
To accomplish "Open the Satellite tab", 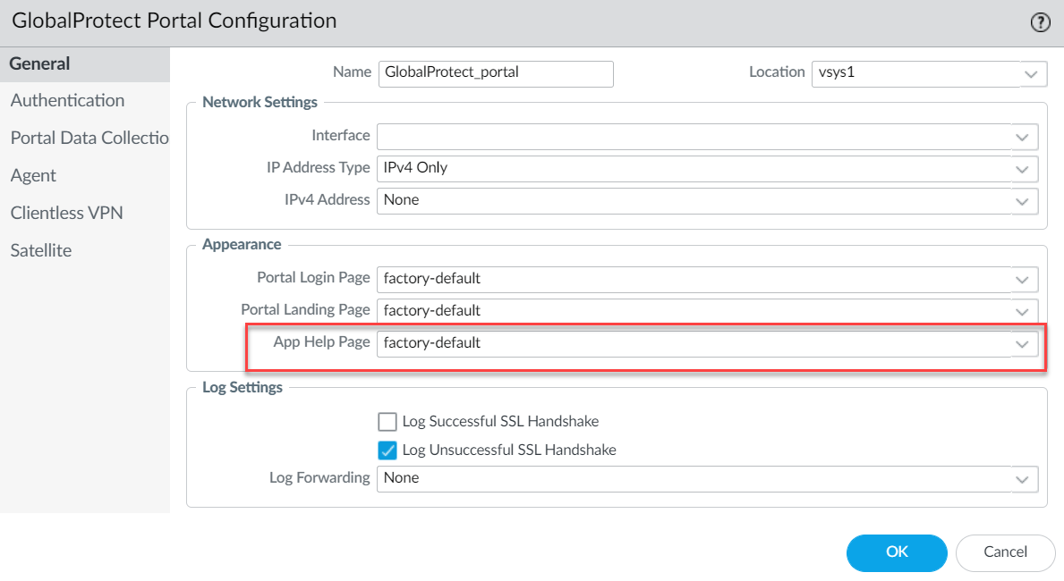I will coord(40,251).
